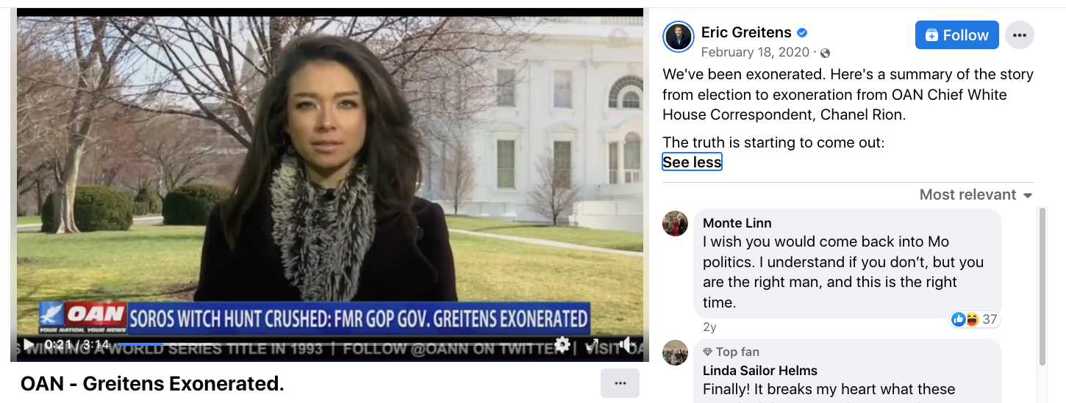Follow Eric Greitens page

957,35
